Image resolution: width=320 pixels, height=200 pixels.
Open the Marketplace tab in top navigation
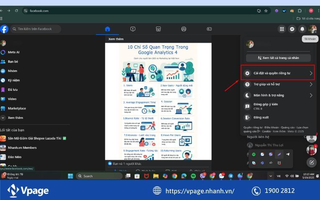pos(159,29)
